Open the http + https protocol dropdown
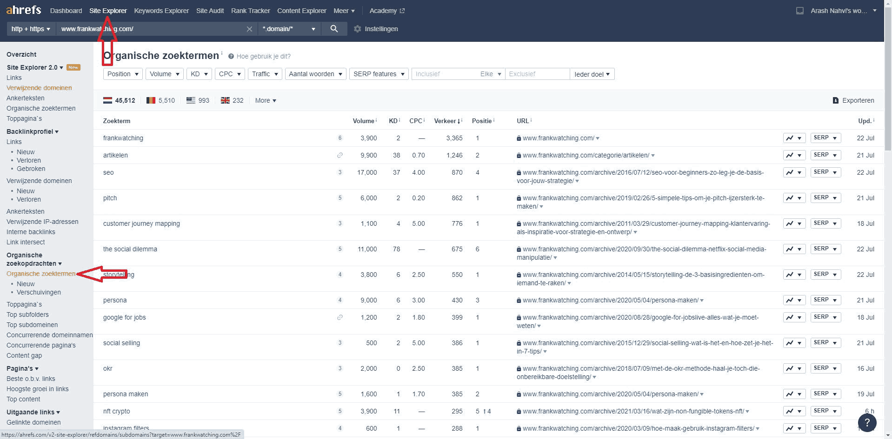Screen dimensions: 892x439 [x=31, y=29]
